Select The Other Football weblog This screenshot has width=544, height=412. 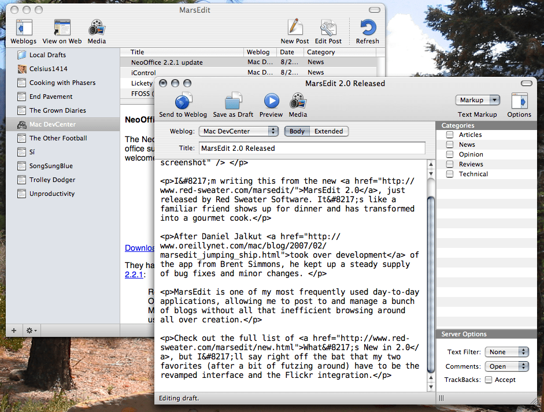pyautogui.click(x=63, y=138)
